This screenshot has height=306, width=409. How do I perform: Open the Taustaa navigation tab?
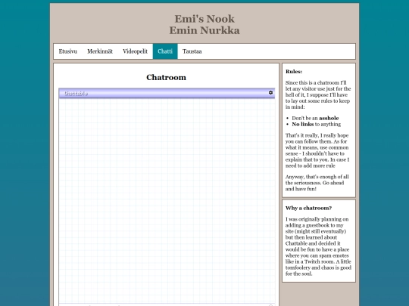click(192, 51)
